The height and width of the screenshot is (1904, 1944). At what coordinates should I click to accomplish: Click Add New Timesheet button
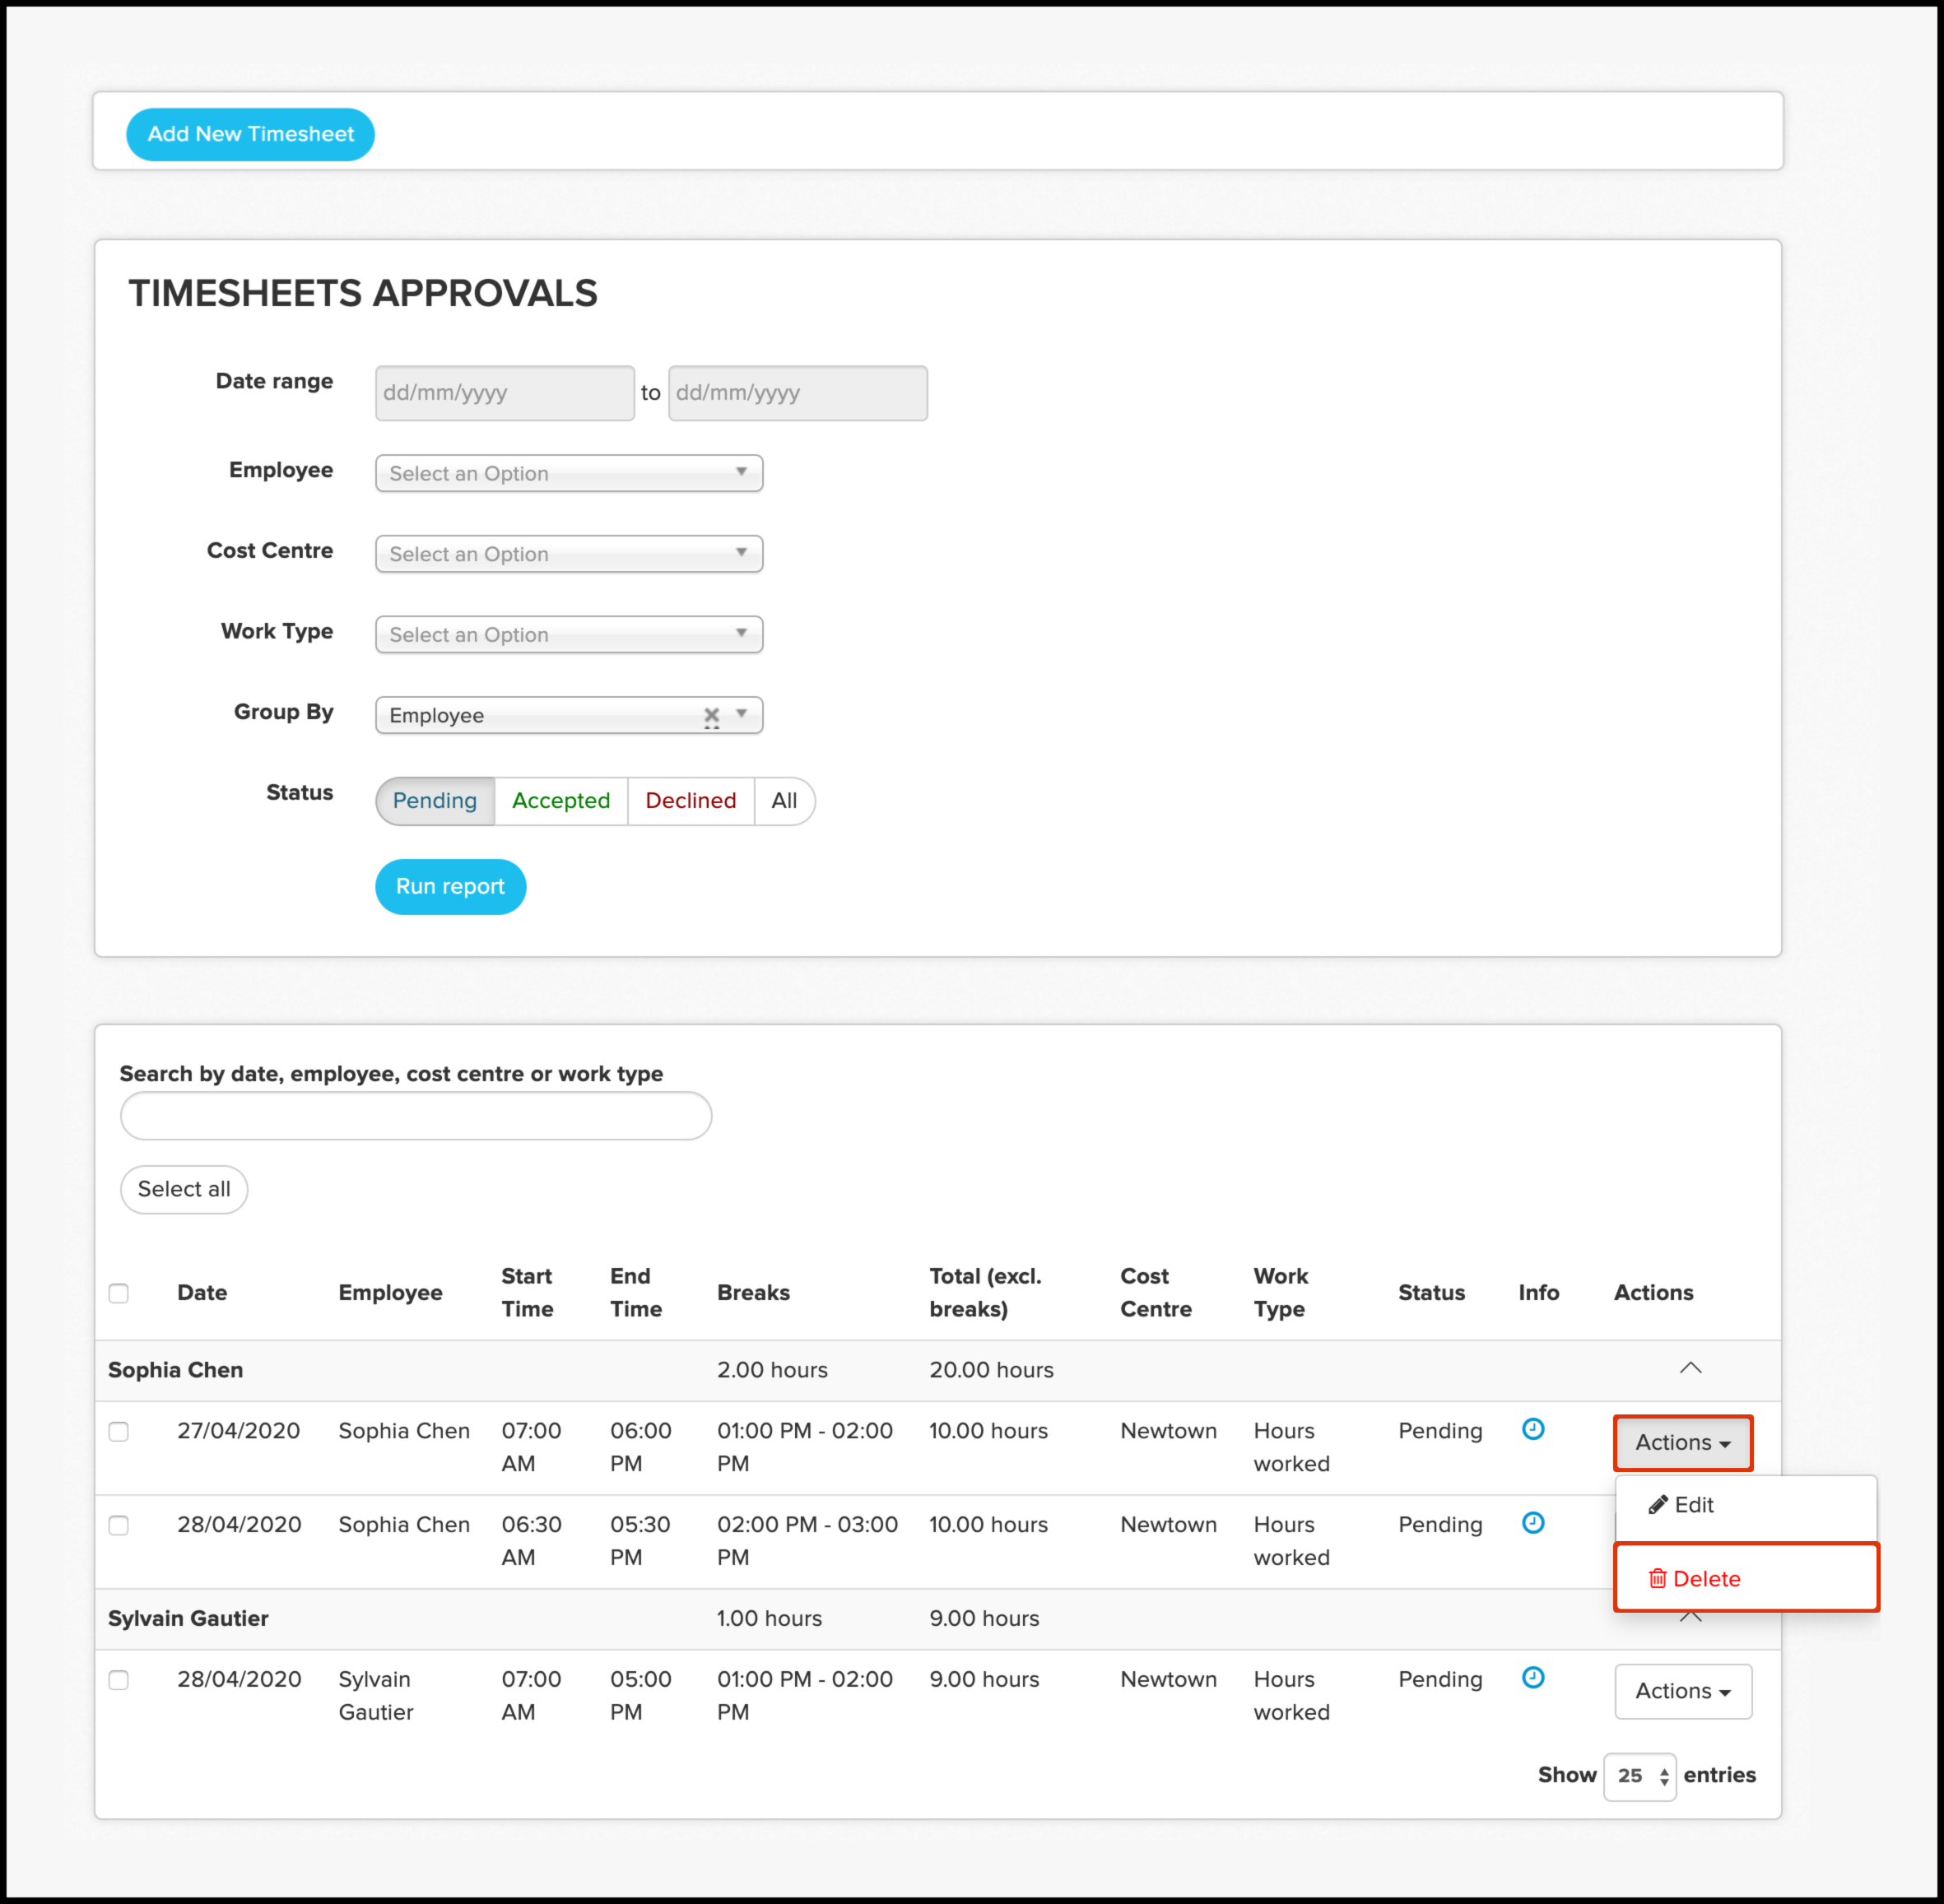click(x=250, y=134)
